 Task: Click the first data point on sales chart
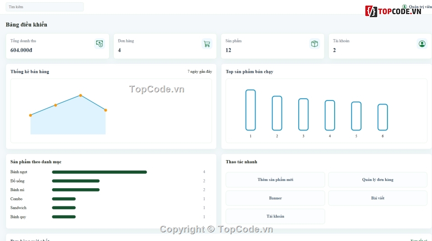click(x=30, y=115)
